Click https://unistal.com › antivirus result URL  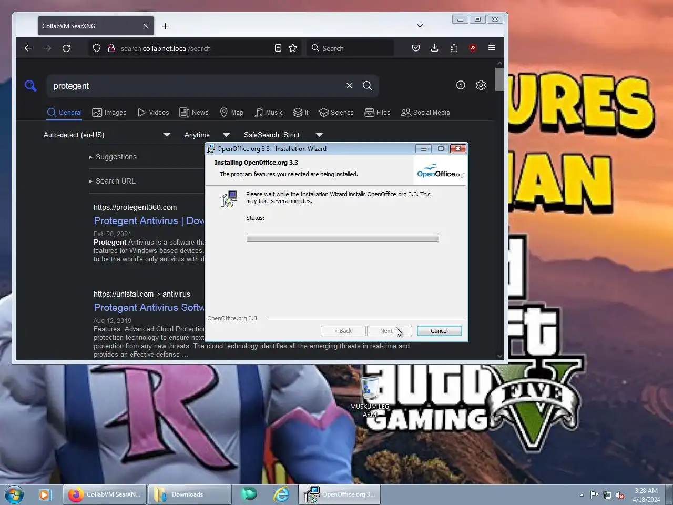142,294
